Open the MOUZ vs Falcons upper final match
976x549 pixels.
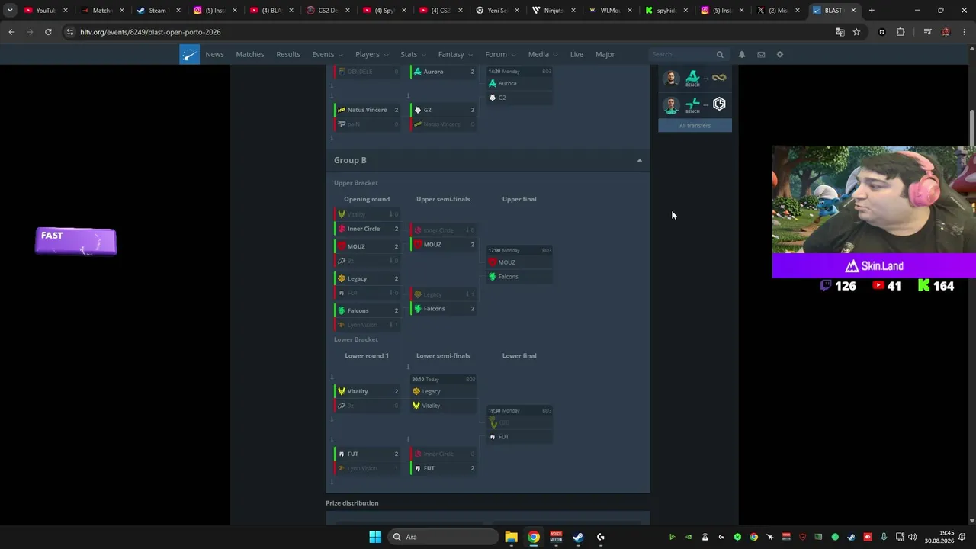(x=519, y=264)
